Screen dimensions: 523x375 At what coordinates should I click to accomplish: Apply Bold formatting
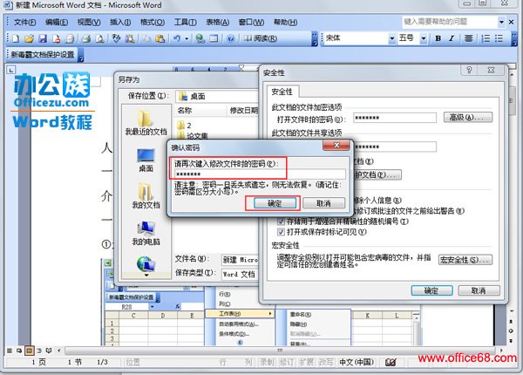pos(438,38)
